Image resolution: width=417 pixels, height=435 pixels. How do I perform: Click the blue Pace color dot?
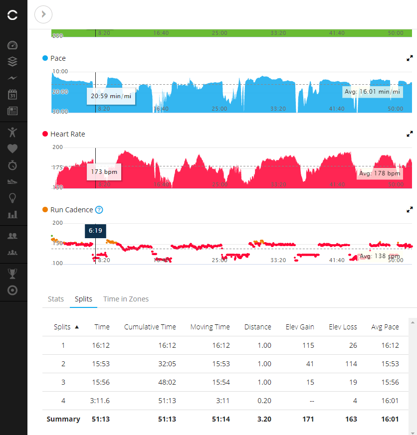[x=45, y=58]
